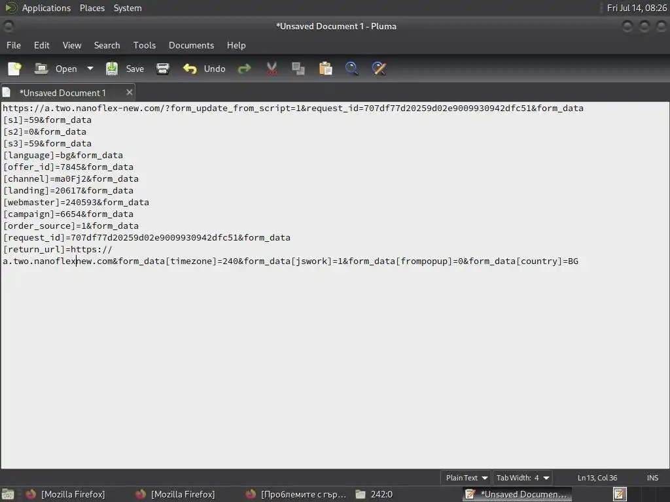Click the line [landing]=20617&form_data

tap(68, 190)
